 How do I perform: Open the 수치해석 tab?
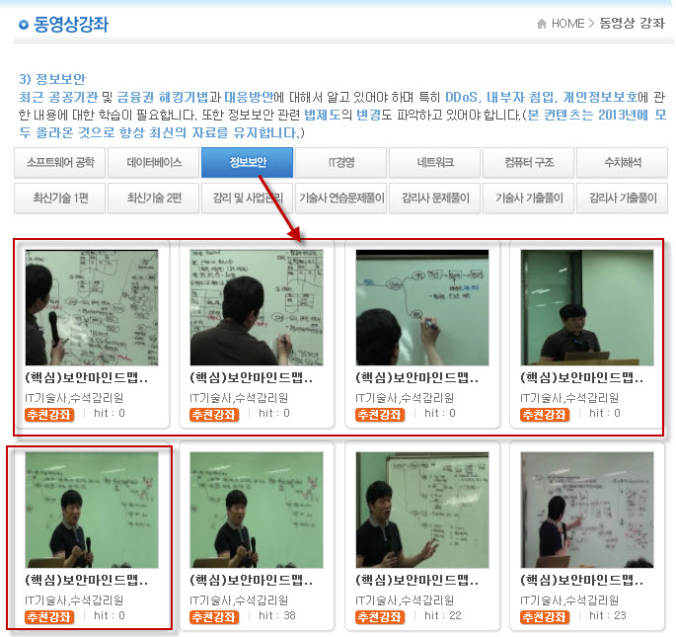point(622,163)
